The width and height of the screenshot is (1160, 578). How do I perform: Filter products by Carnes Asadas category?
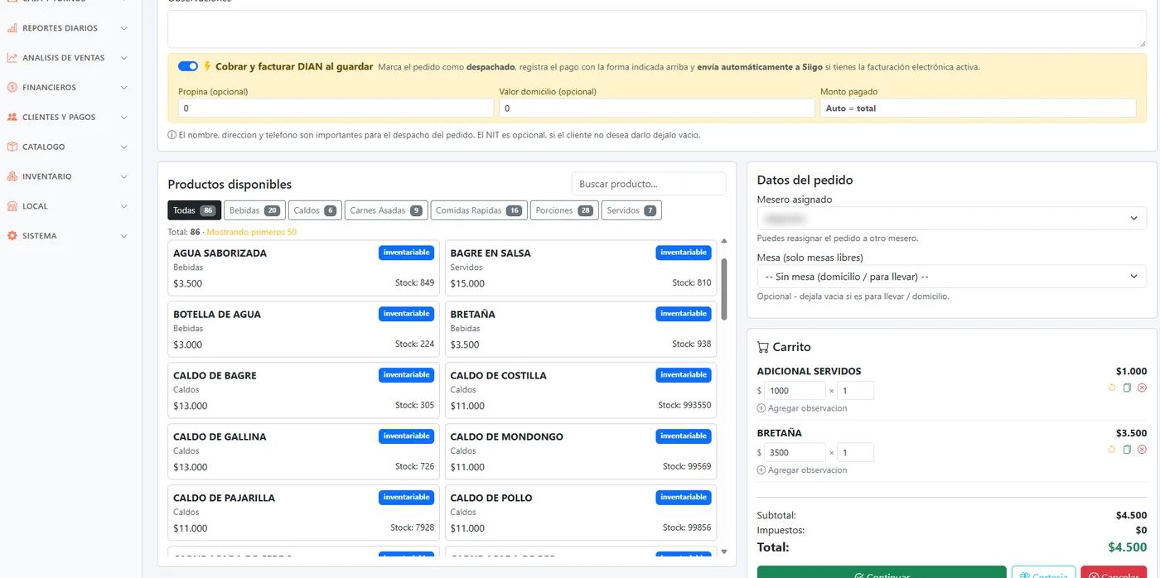[386, 210]
